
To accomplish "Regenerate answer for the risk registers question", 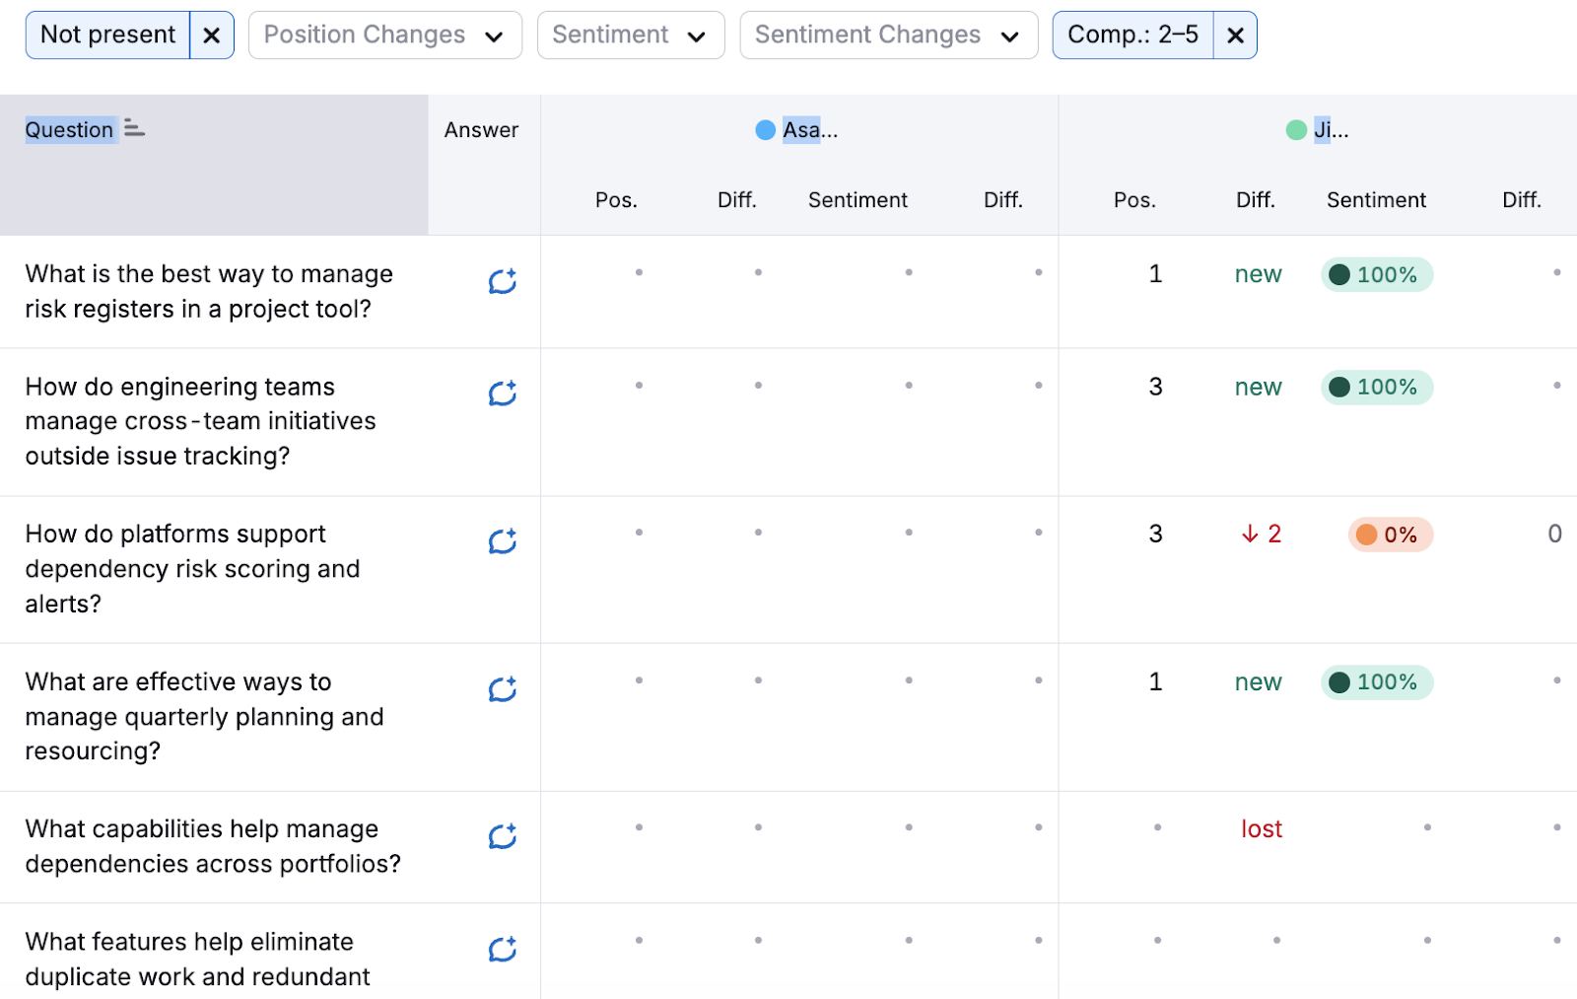I will [503, 282].
